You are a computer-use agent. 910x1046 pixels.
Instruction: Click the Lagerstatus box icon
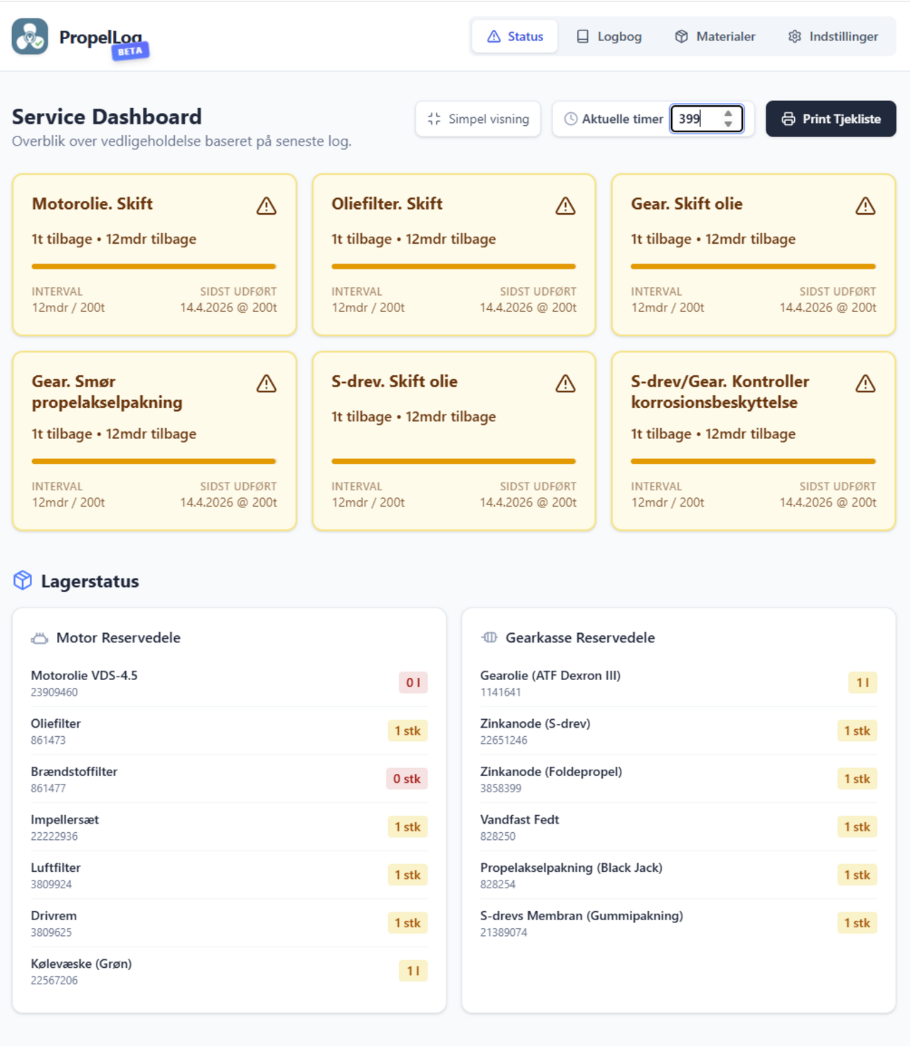[x=23, y=581]
